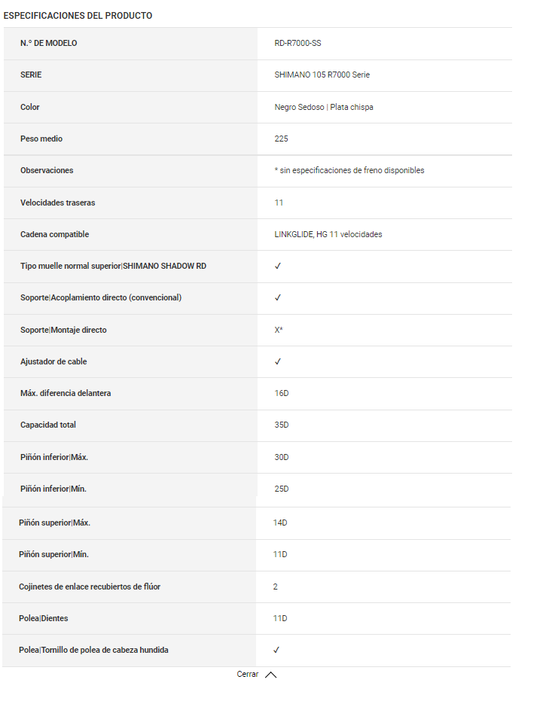The width and height of the screenshot is (543, 707).
Task: Click the Polea Dientes value 11D
Action: click(x=280, y=619)
